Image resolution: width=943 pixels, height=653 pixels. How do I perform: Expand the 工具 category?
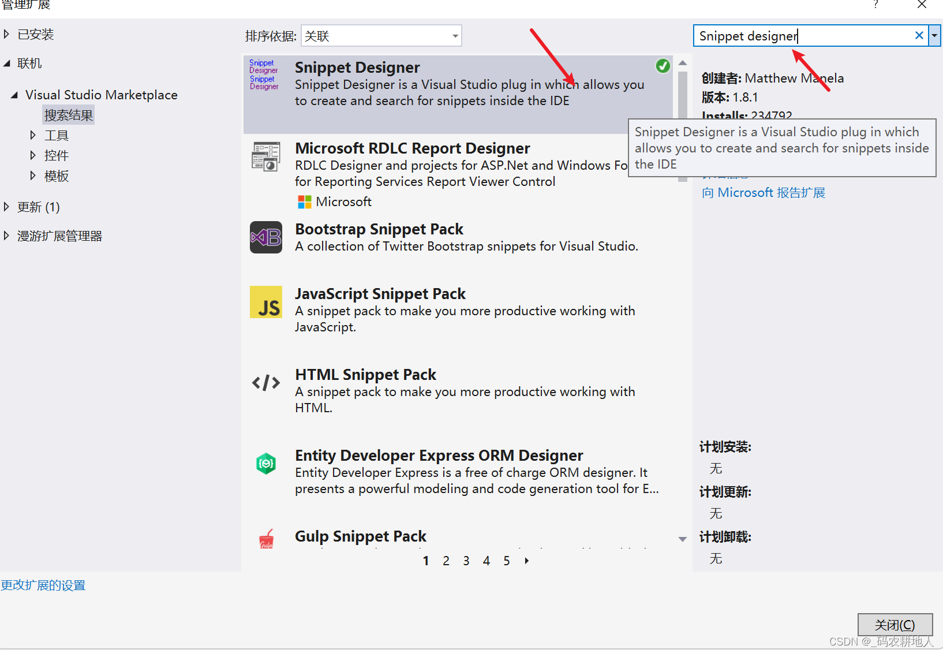33,135
